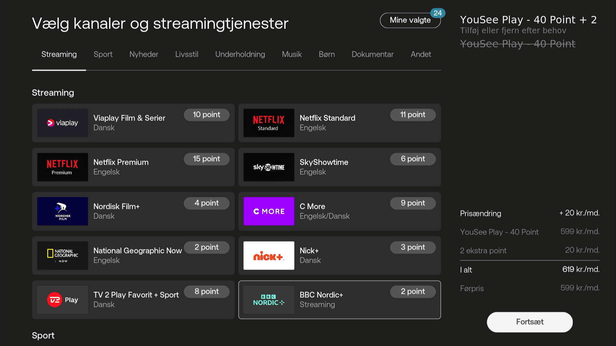Click the struck-through YouSee Play - 40 Point
The image size is (616, 346).
point(518,44)
